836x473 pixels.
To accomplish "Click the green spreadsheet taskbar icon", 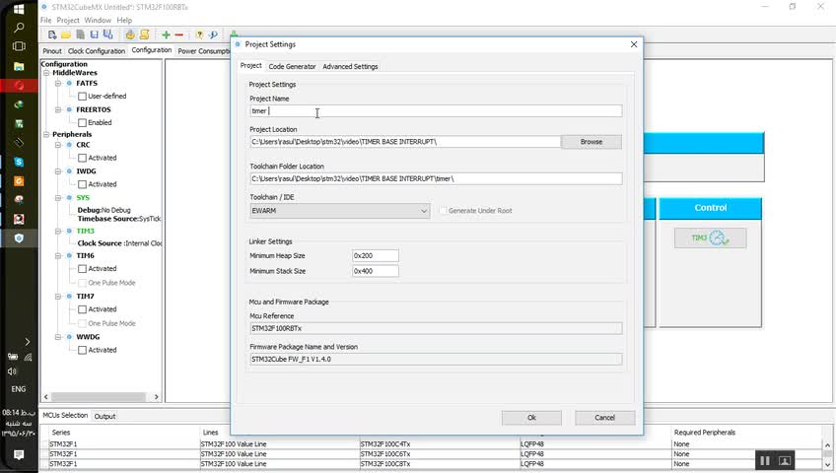I will pos(19,123).
